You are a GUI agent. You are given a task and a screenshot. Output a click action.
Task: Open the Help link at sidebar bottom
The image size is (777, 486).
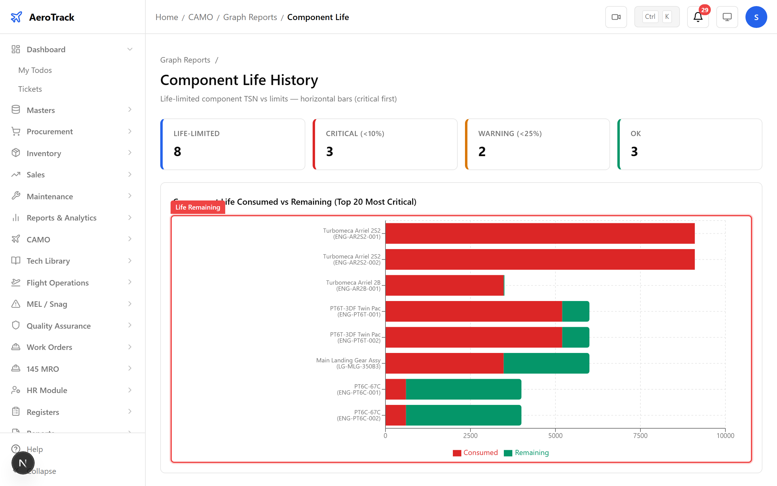pyautogui.click(x=34, y=449)
